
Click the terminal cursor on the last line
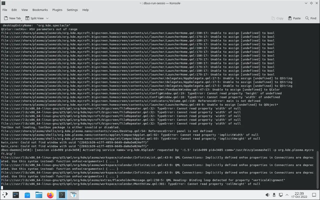pyautogui.click(x=2, y=187)
